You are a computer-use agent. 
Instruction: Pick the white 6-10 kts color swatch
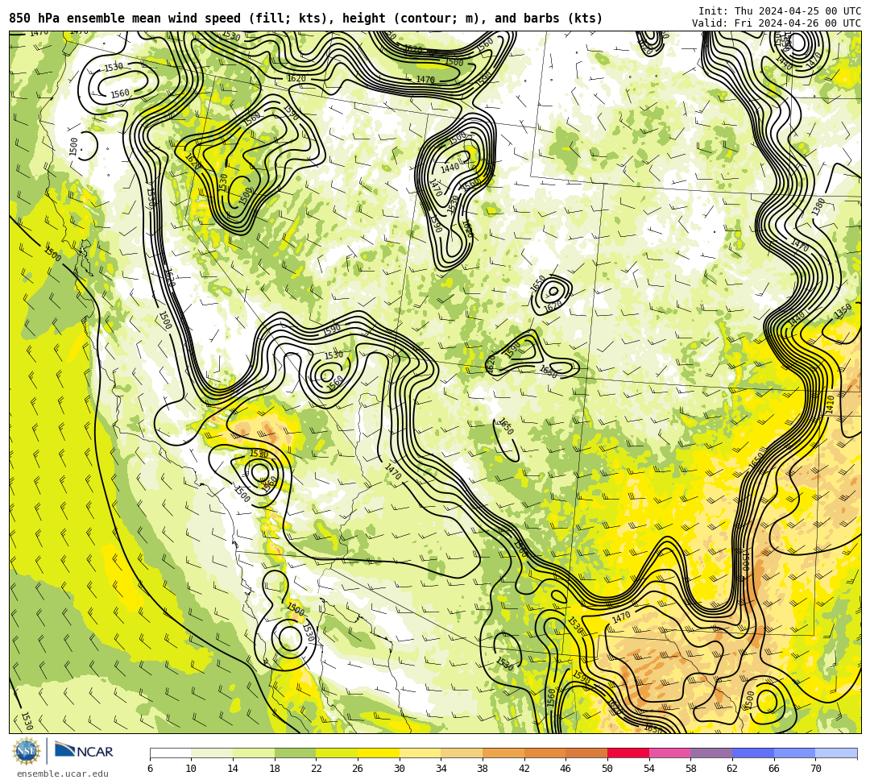pyautogui.click(x=170, y=753)
